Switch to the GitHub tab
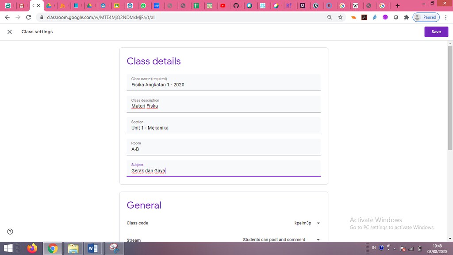 pos(236,5)
